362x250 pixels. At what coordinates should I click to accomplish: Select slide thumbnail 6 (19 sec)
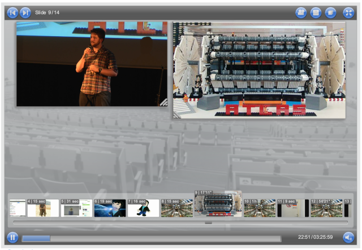pos(110,208)
